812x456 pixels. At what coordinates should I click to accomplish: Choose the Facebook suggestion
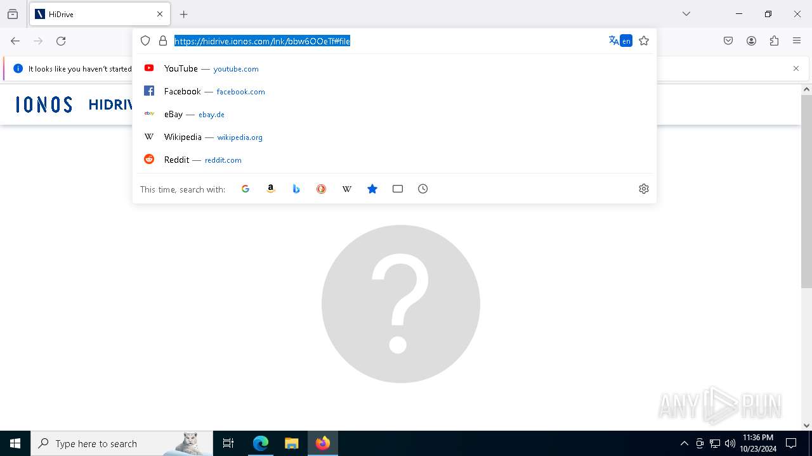pos(395,91)
